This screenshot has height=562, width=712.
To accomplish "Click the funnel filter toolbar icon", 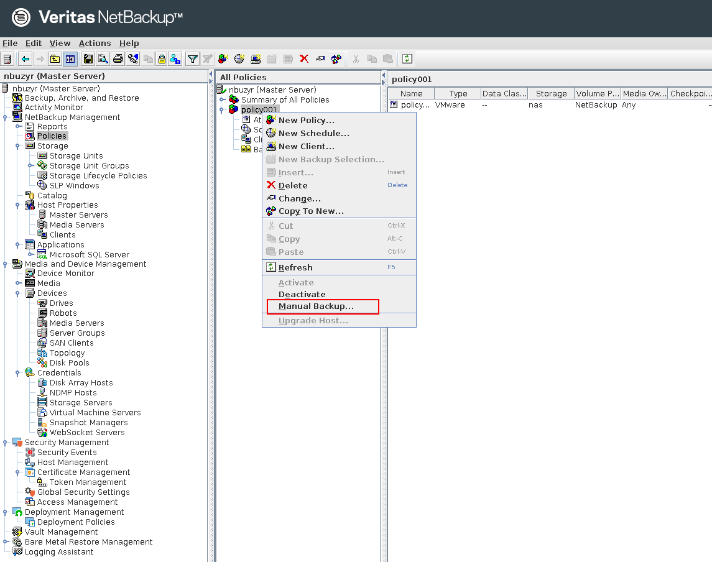I will pyautogui.click(x=193, y=59).
